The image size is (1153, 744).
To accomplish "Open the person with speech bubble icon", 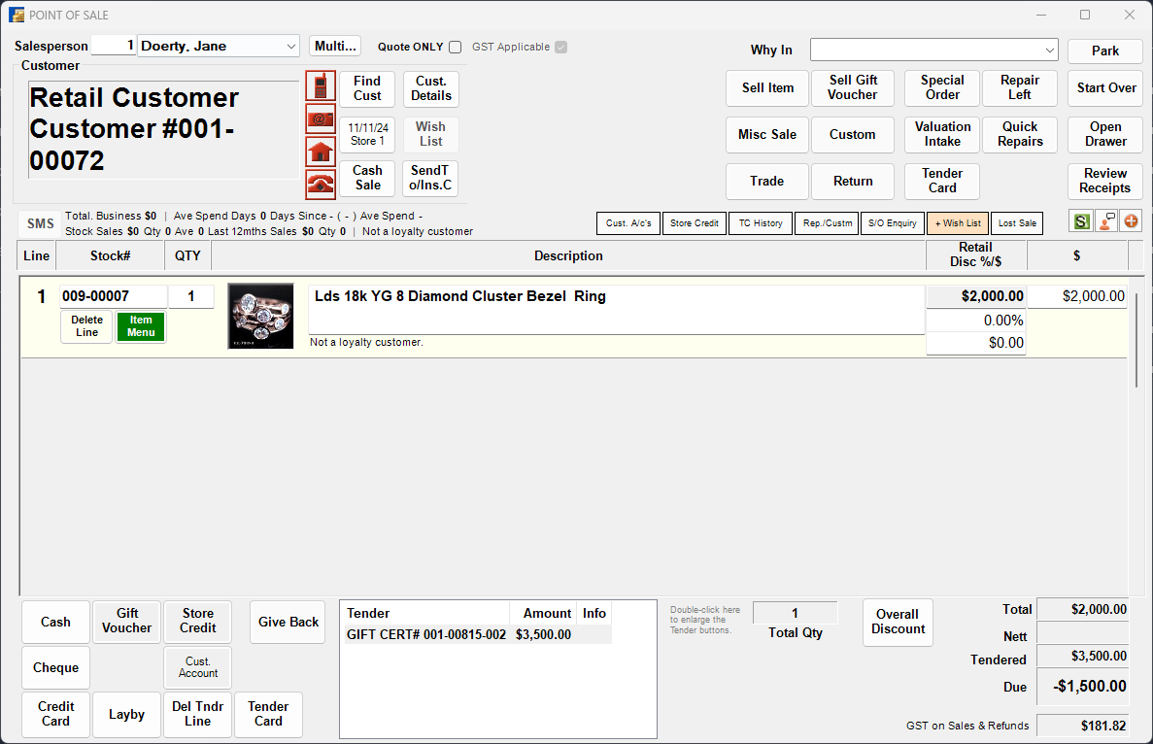I will tap(1105, 221).
